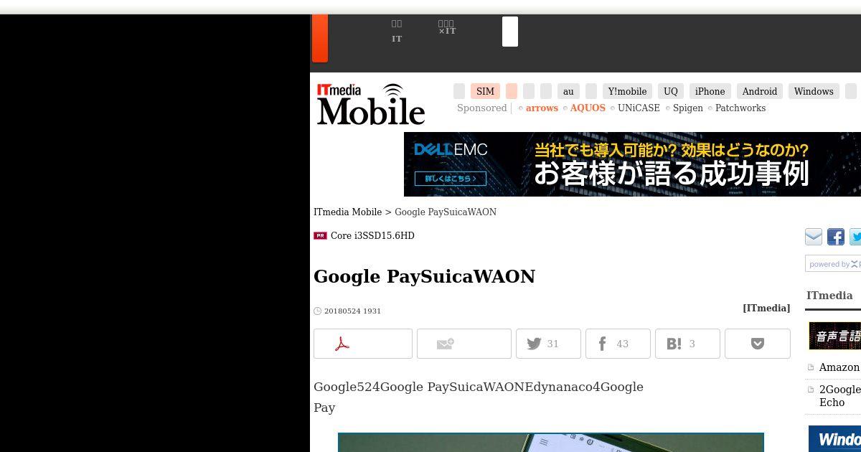This screenshot has width=861, height=452.
Task: Open the arrows sponsored link
Action: coord(542,108)
